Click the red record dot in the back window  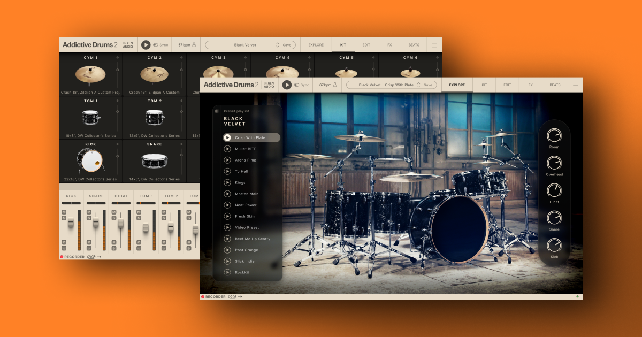[x=62, y=257]
